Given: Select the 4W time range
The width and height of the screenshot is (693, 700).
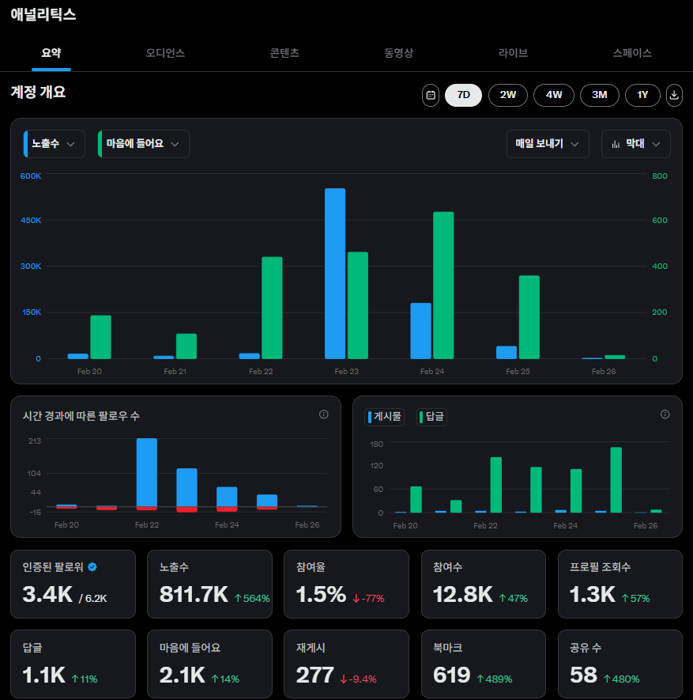Looking at the screenshot, I should point(554,95).
